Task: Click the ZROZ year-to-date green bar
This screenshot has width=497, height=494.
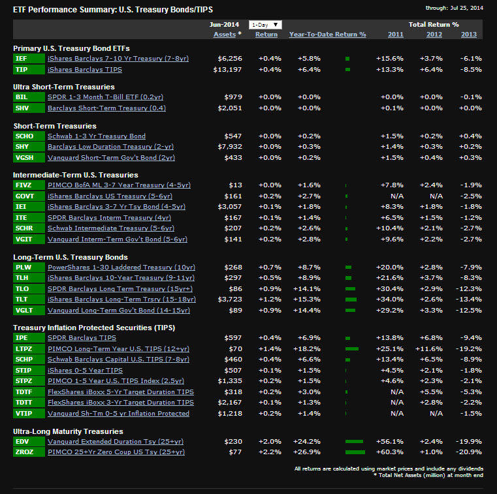Action: (355, 452)
